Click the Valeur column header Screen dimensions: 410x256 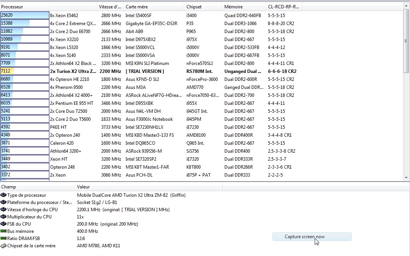(x=148, y=187)
